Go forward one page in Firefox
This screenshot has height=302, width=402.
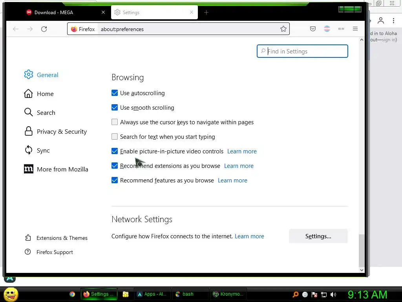30,29
